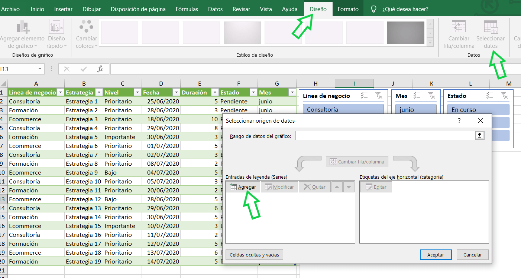Image resolution: width=521 pixels, height=278 pixels.
Task: Clear filter on the Mes slicer
Action: tap(431, 96)
